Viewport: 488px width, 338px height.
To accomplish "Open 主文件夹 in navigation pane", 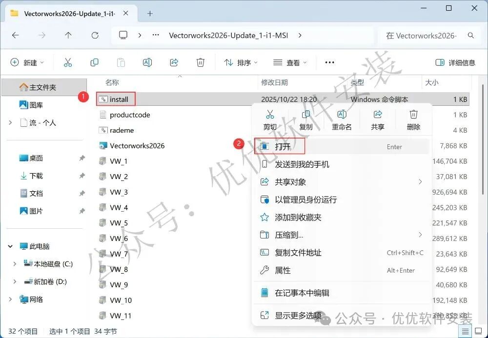I will [x=44, y=87].
